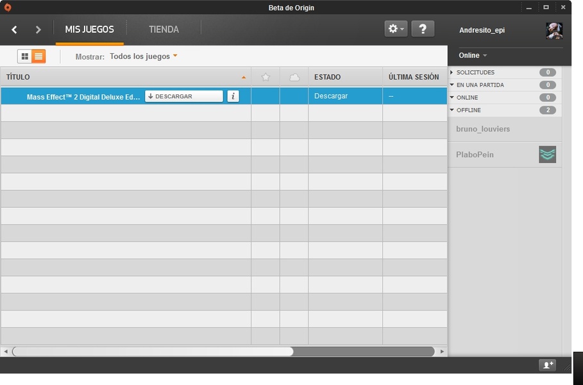Click the Origin logo in title bar

tap(8, 8)
